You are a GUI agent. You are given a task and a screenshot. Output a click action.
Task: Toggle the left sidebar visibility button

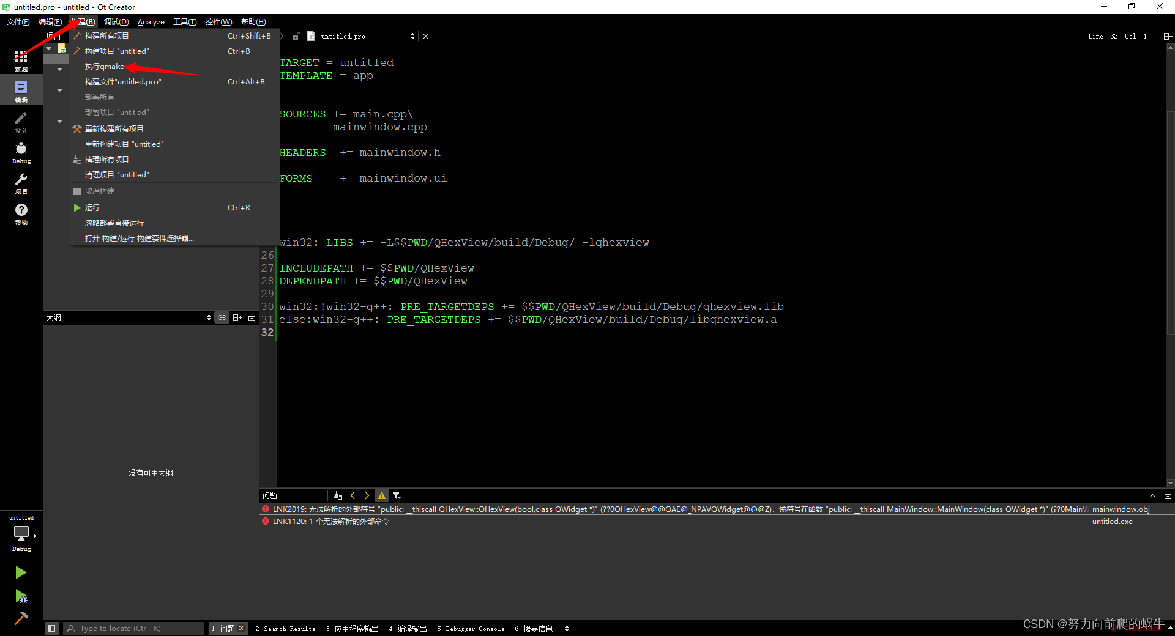coord(51,628)
